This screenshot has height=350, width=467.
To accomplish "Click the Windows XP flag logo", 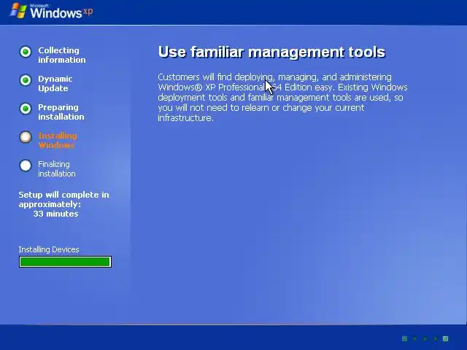I will pos(18,10).
